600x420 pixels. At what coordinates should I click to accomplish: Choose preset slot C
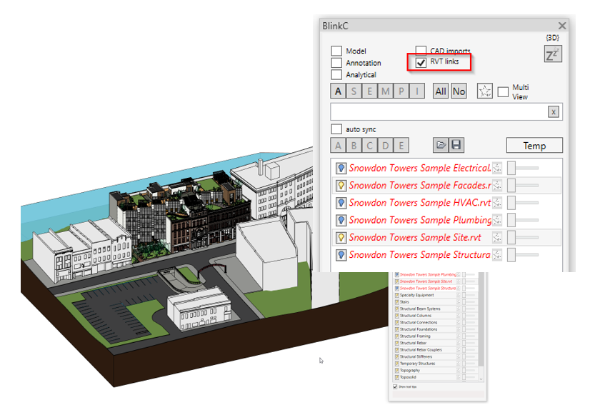(370, 146)
